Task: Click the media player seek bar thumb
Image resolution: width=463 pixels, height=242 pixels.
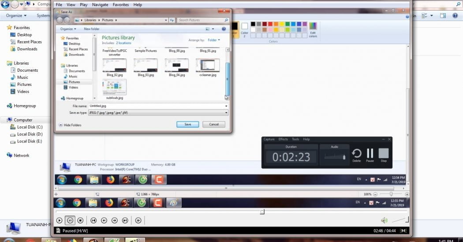Action: point(262,212)
